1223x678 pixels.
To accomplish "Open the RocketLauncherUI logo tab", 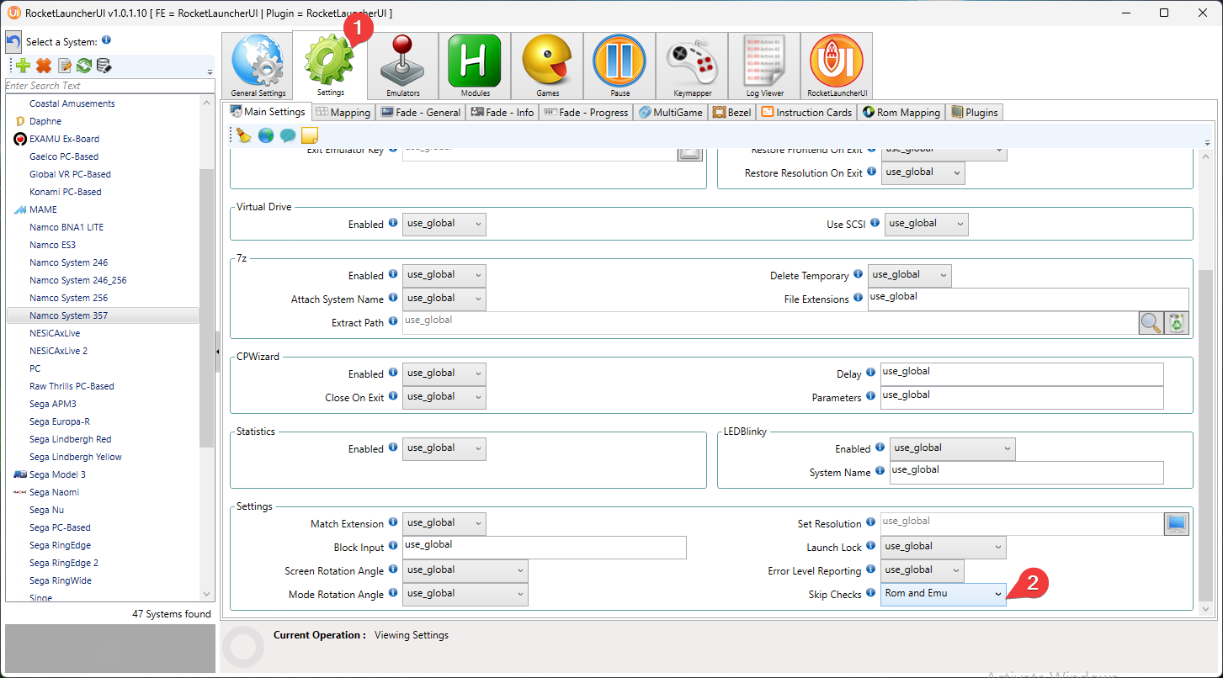I will click(837, 66).
